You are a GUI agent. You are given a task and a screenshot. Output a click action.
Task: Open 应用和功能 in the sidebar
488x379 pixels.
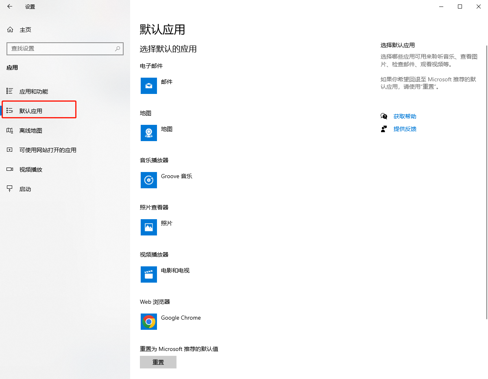pos(34,91)
